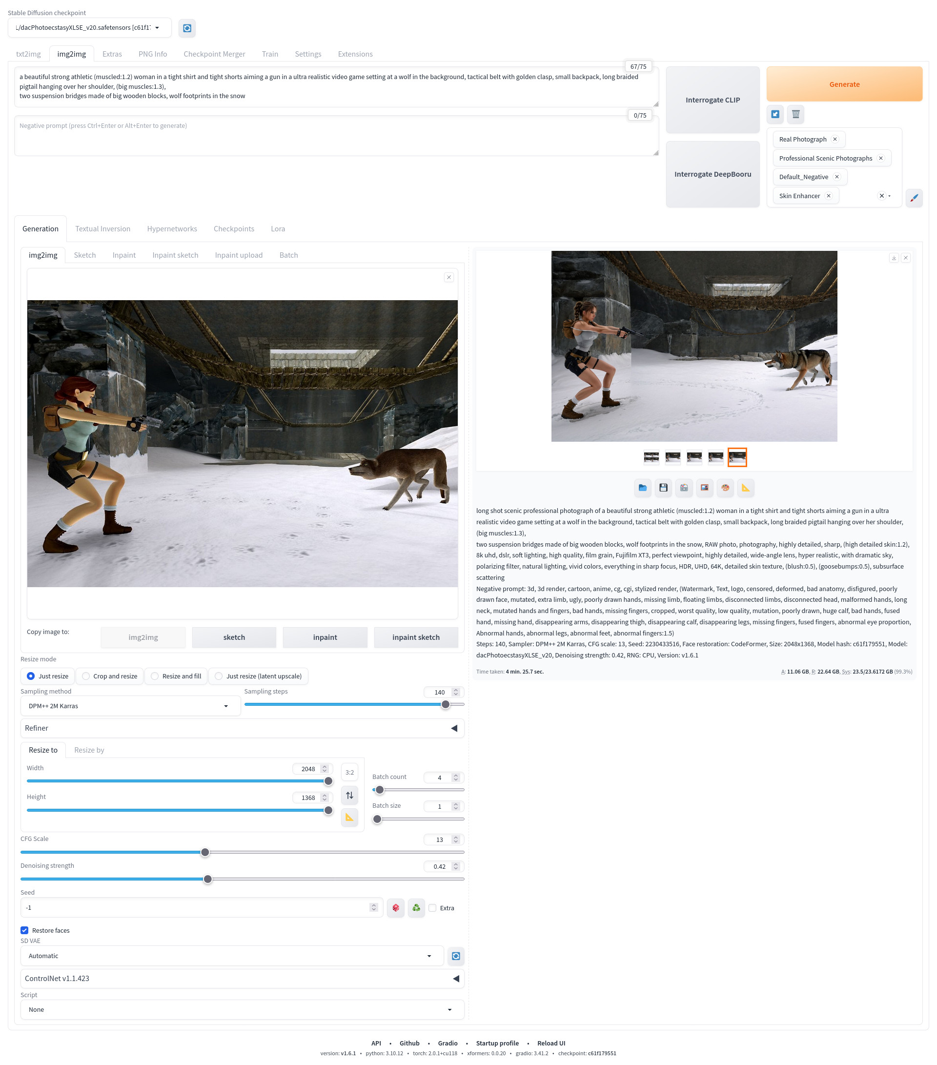Image resolution: width=937 pixels, height=1065 pixels.
Task: Refresh the SD VAE list
Action: [x=456, y=956]
